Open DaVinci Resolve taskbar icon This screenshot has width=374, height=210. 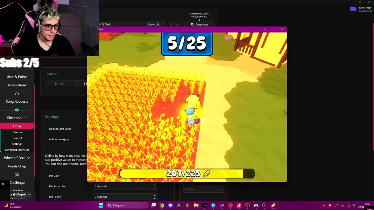pos(179,205)
